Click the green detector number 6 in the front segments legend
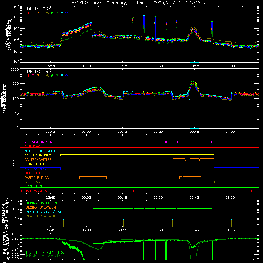This screenshot has width=263, height=263. [52, 13]
